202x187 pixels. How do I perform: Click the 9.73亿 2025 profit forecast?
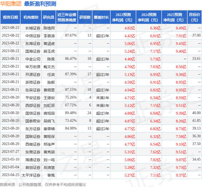click(x=181, y=167)
